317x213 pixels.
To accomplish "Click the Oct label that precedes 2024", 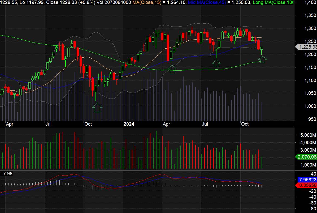I will point(88,124).
